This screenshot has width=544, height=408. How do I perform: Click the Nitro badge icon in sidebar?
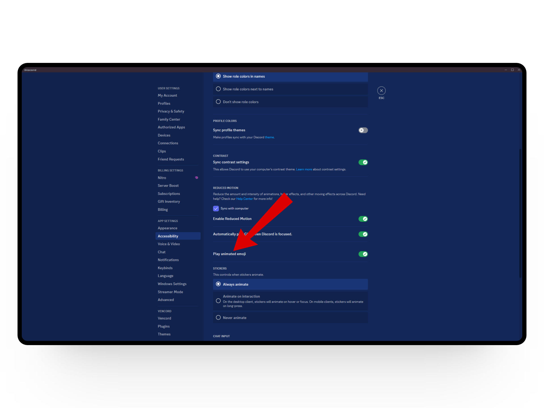197,178
